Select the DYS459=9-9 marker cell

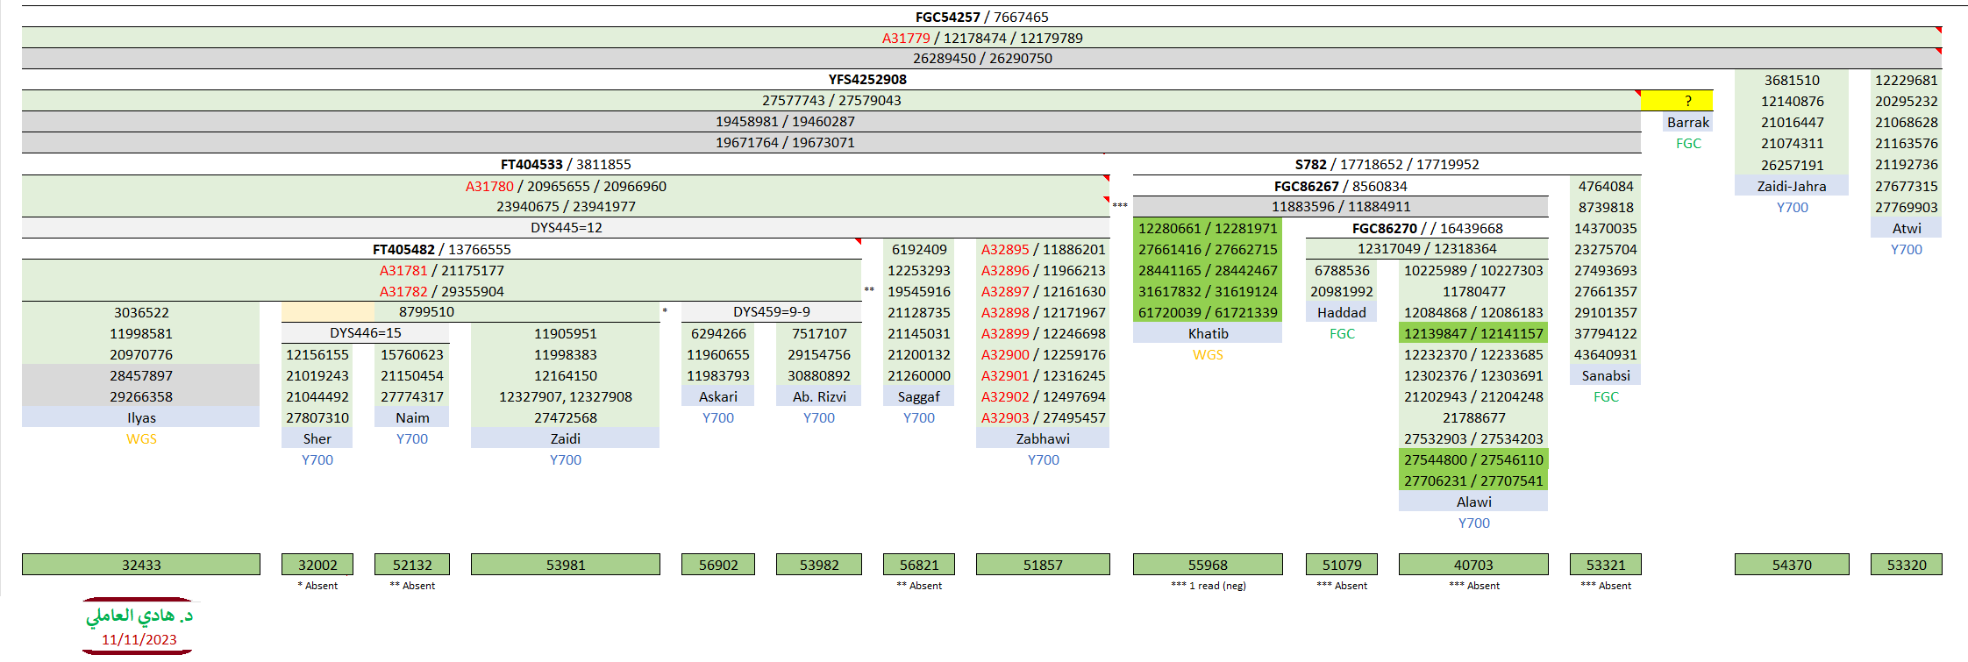(x=771, y=312)
